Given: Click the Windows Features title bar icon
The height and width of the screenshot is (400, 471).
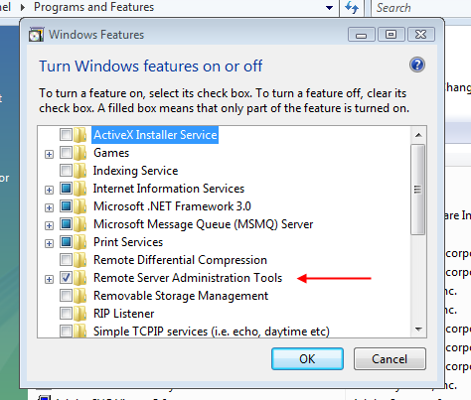Looking at the screenshot, I should tap(36, 35).
